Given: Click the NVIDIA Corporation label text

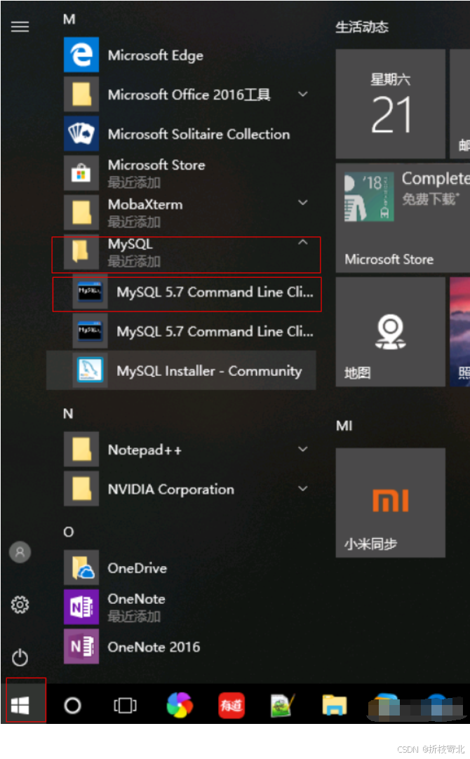Looking at the screenshot, I should tap(171, 490).
